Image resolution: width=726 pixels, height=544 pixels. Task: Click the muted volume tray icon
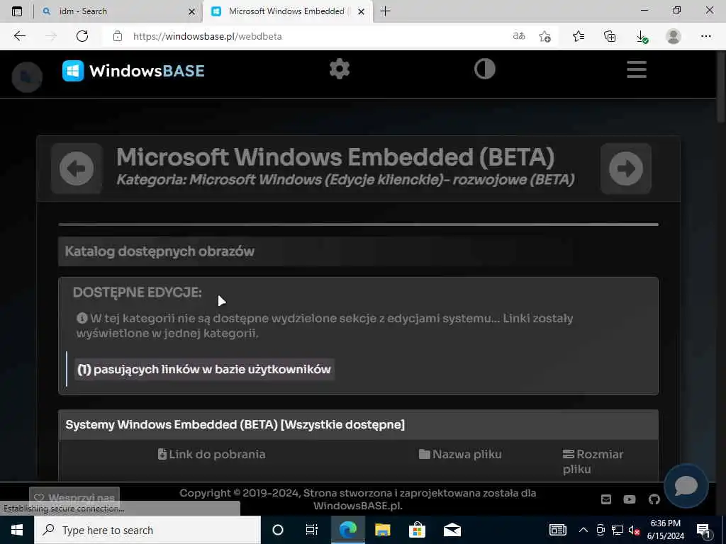tap(634, 530)
